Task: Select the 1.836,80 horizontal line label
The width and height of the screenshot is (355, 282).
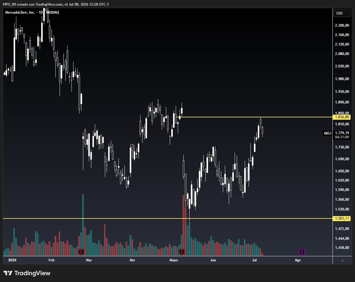Action: click(342, 117)
